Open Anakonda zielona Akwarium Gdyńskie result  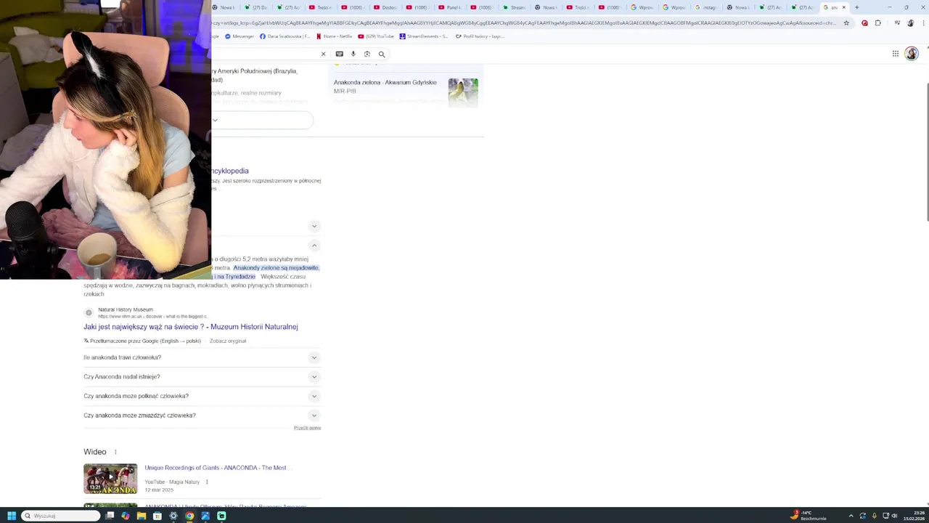(385, 83)
